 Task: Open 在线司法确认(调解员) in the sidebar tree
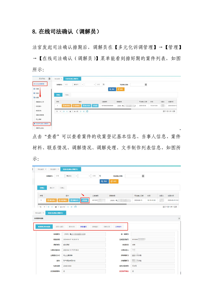42,124
